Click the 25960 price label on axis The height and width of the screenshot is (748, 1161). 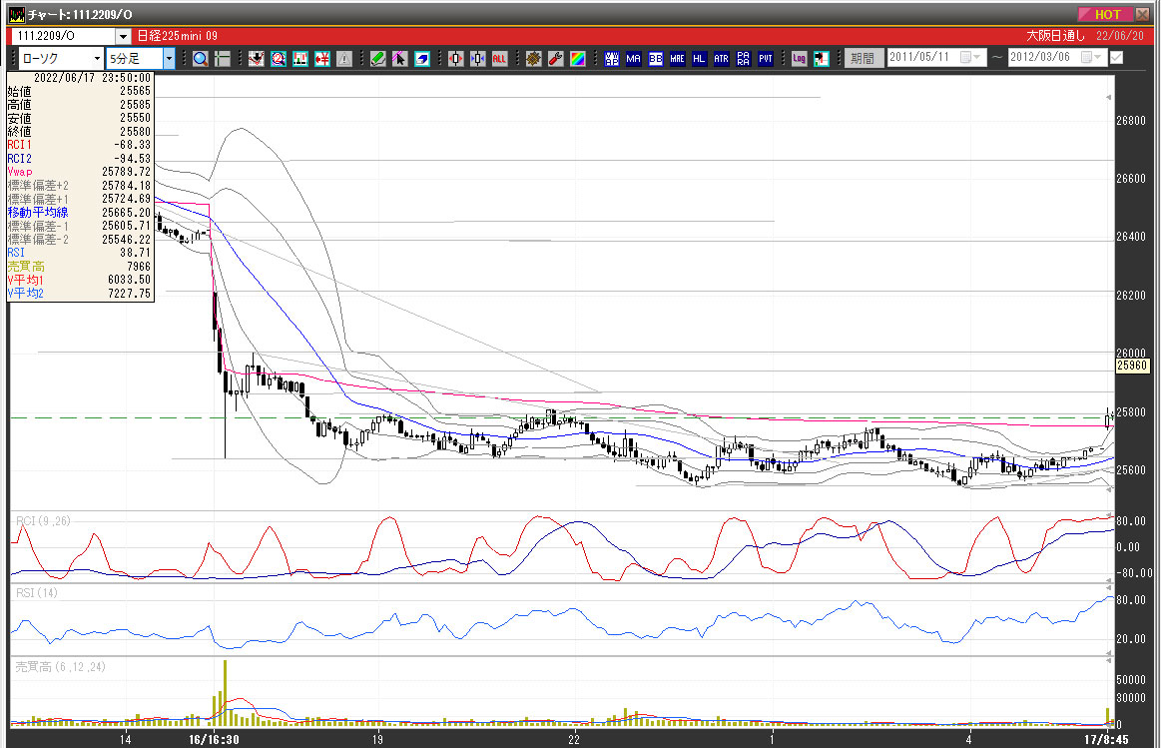tap(1132, 366)
